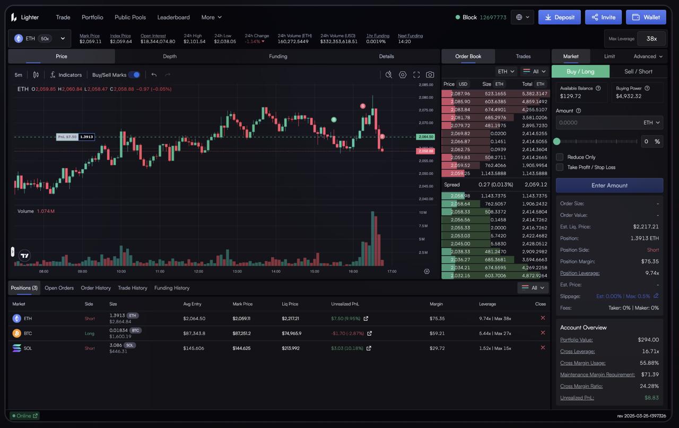Image resolution: width=679 pixels, height=428 pixels.
Task: Click Amount info icon
Action: tap(578, 111)
